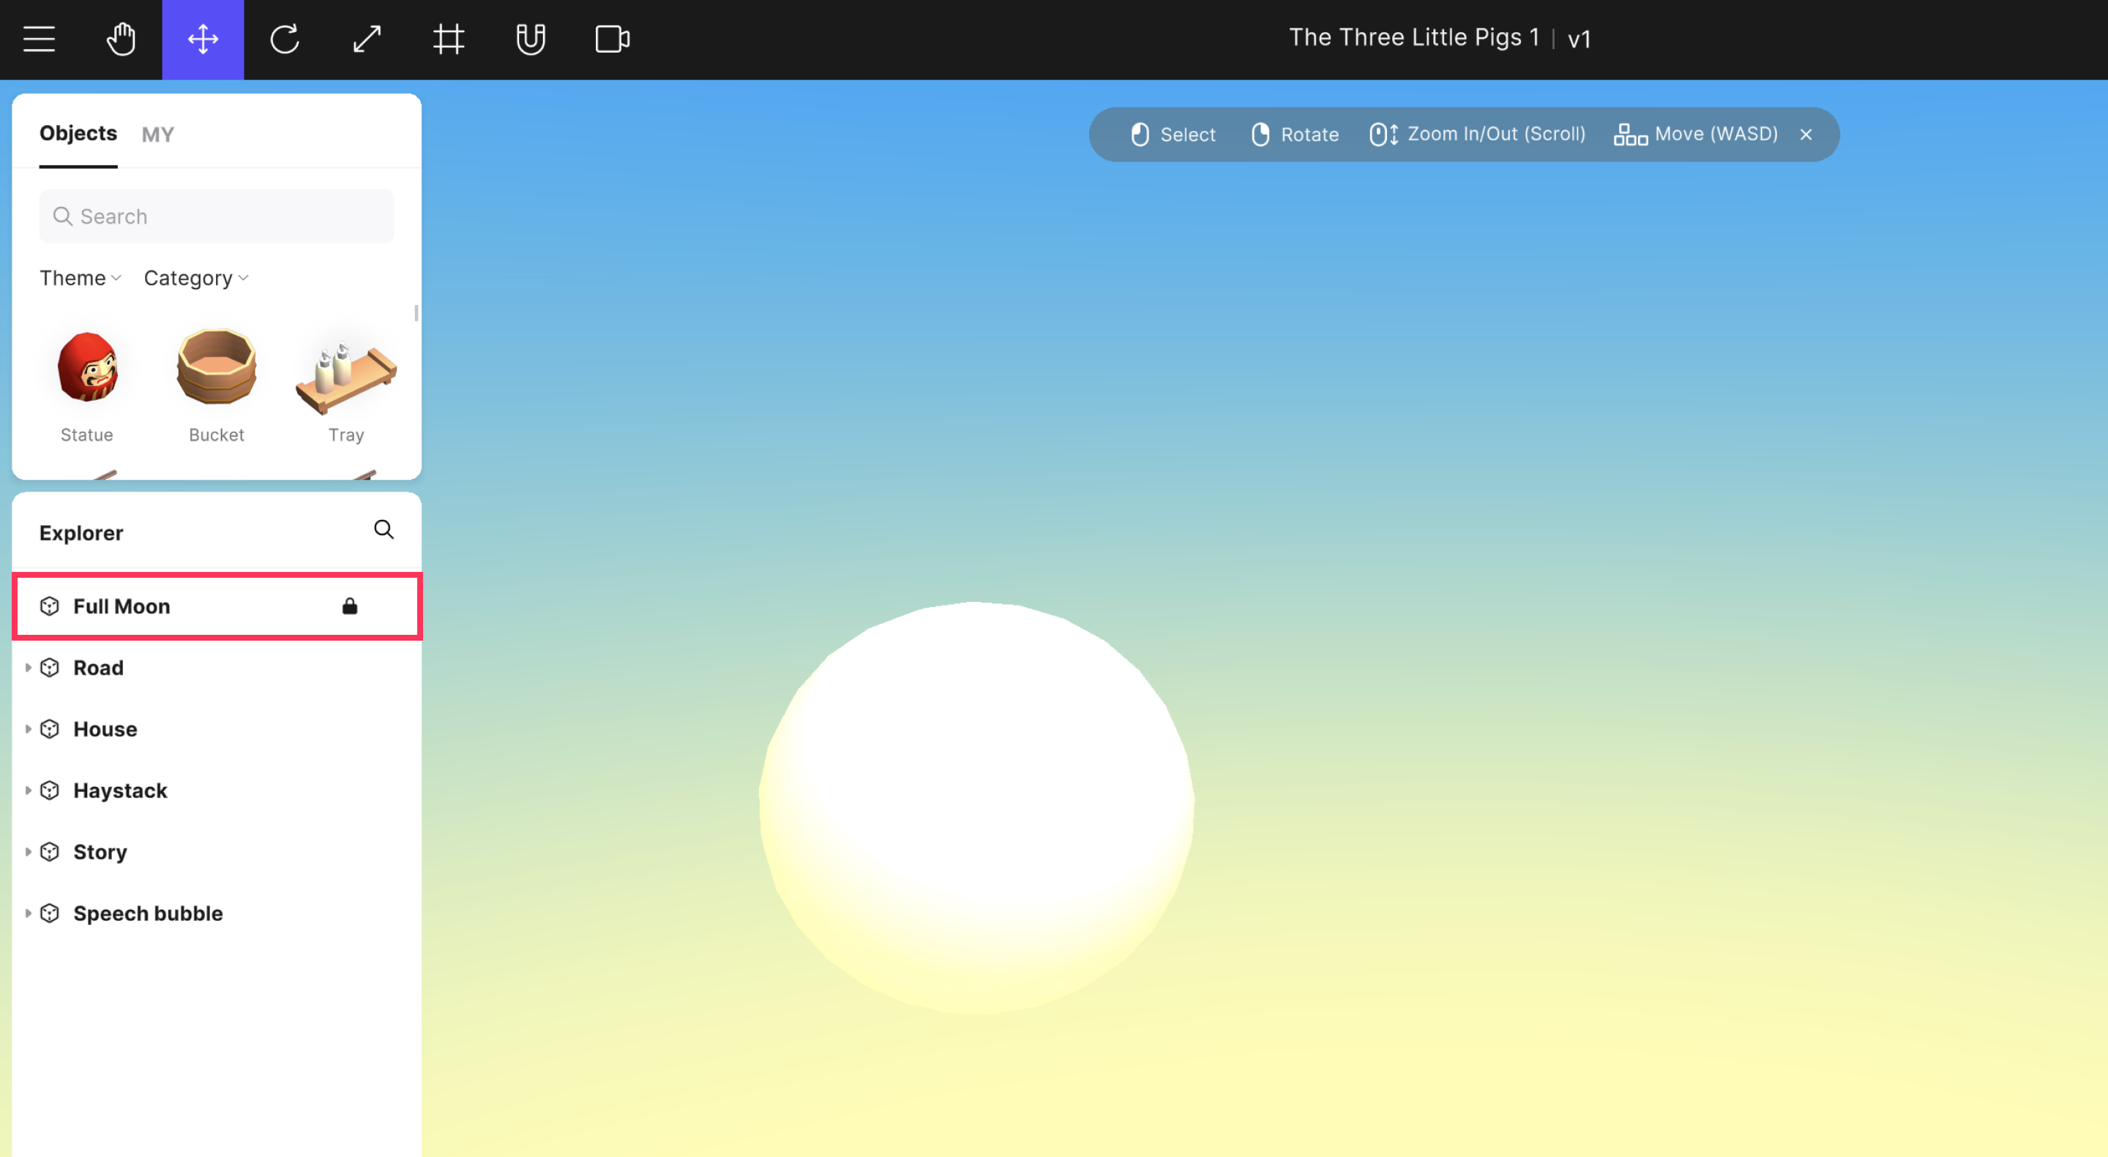
Task: Open the Category dropdown
Action: (x=195, y=278)
